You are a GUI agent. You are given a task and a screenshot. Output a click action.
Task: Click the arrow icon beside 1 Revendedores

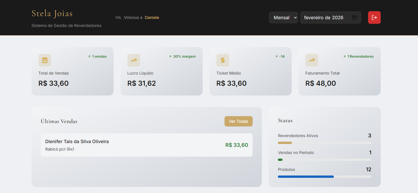(345, 57)
